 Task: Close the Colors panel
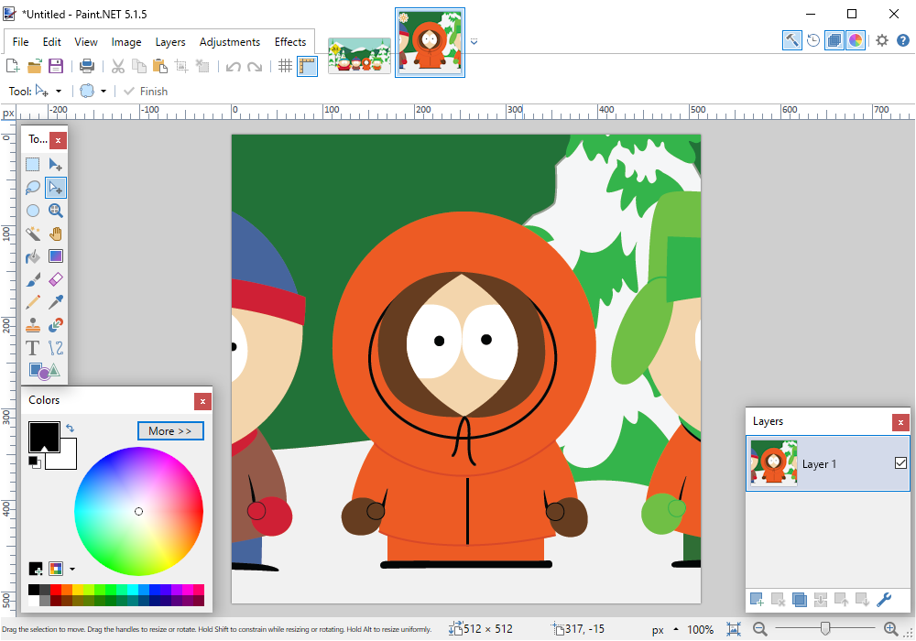click(202, 401)
